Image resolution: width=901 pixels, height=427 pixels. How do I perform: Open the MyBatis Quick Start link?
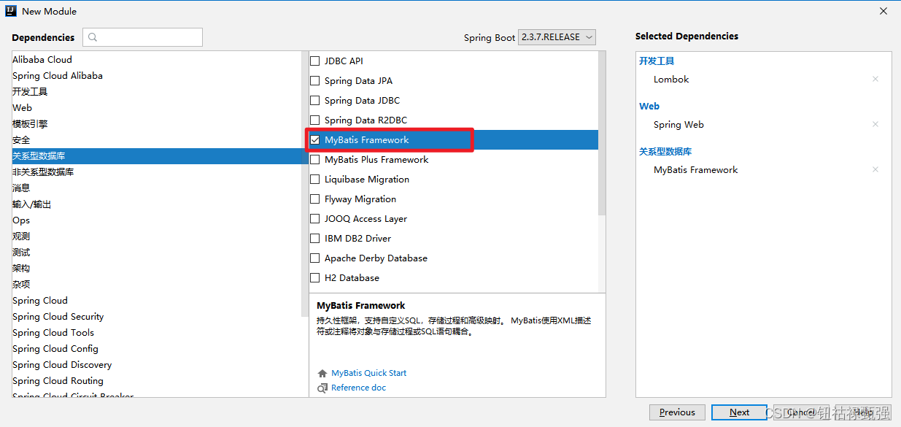click(368, 373)
